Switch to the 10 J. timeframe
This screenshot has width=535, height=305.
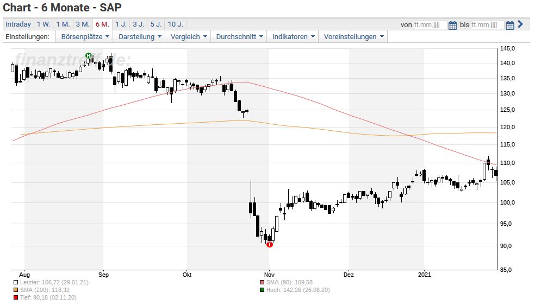(176, 24)
